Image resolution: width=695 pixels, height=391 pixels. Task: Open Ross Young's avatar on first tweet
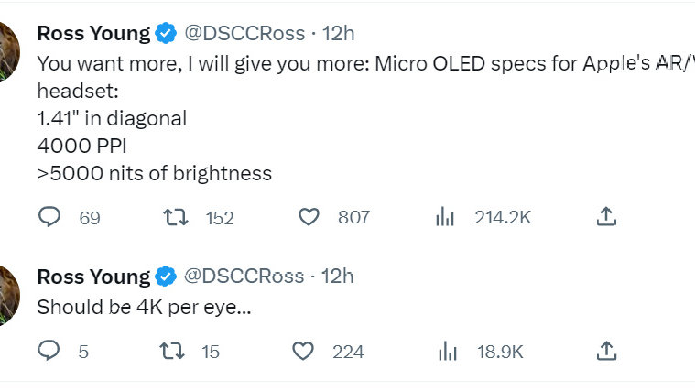pyautogui.click(x=7, y=50)
